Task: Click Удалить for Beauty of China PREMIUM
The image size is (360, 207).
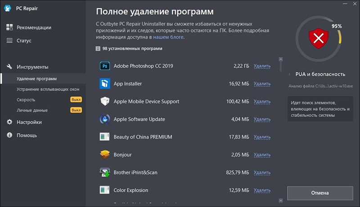Action: [x=262, y=137]
